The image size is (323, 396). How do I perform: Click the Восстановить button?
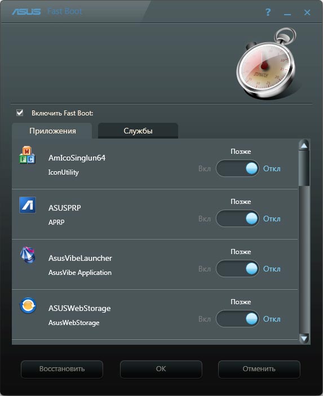62,369
